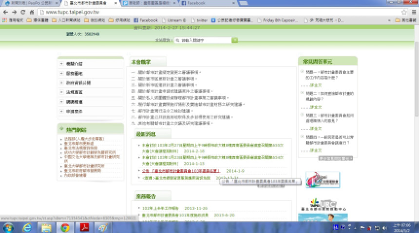Open the Chrome icon on the taskbar
This screenshot has height=233, width=419.
(x=65, y=227)
